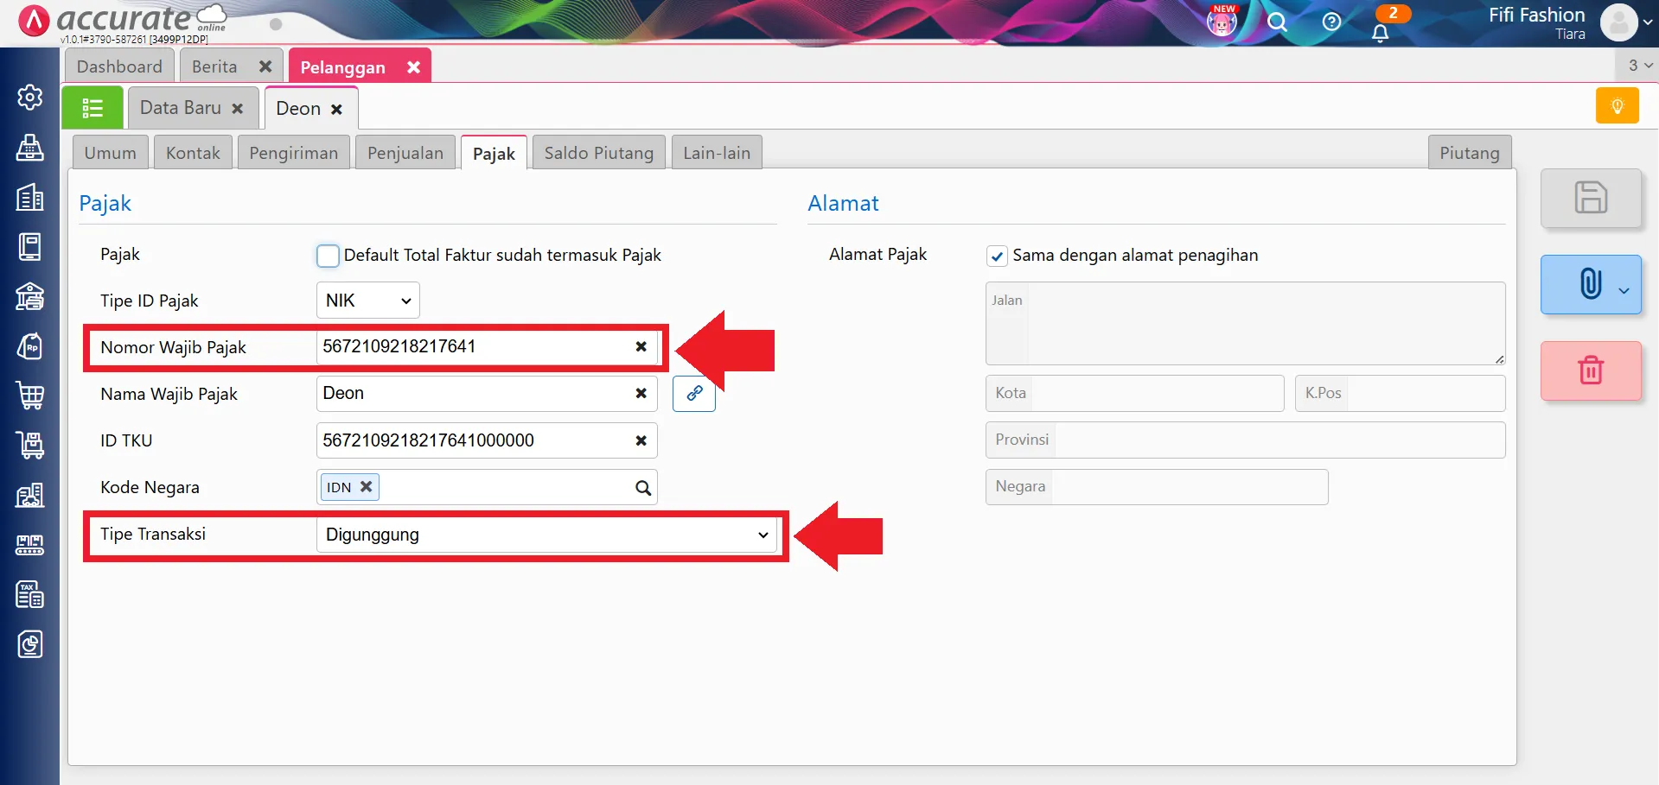Click the yellow lightbulb tips button
This screenshot has width=1659, height=785.
[x=1617, y=106]
